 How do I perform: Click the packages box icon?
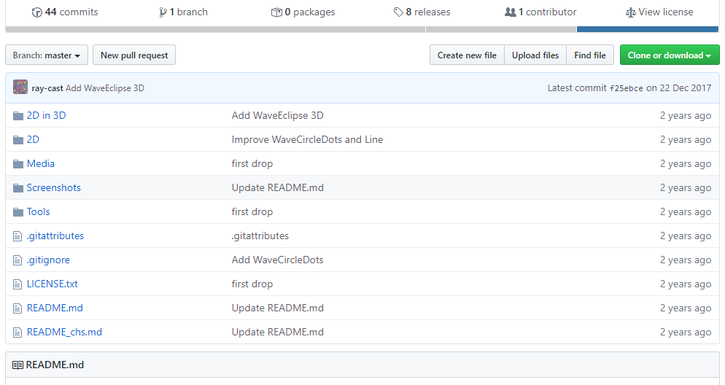point(276,12)
